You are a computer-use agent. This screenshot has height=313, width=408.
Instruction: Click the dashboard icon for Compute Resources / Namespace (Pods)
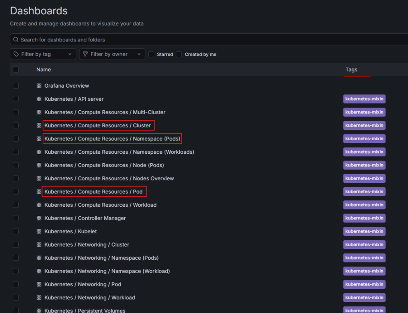click(x=39, y=139)
